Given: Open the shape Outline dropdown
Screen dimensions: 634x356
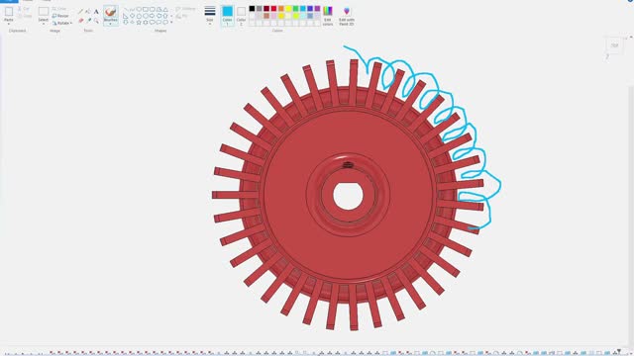Looking at the screenshot, I should (186, 9).
